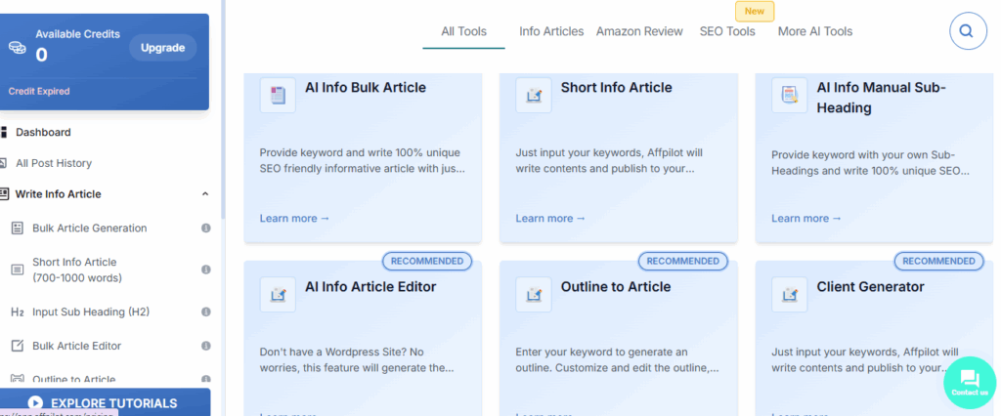Click the H2 Input Sub Heading icon
This screenshot has width=1001, height=416.
tap(18, 312)
